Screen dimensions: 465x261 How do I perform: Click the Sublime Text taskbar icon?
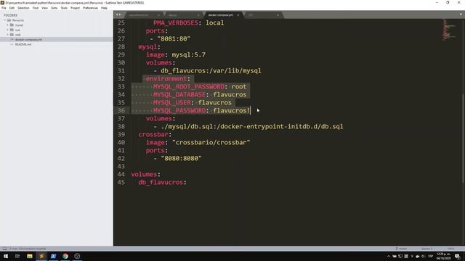(41, 256)
